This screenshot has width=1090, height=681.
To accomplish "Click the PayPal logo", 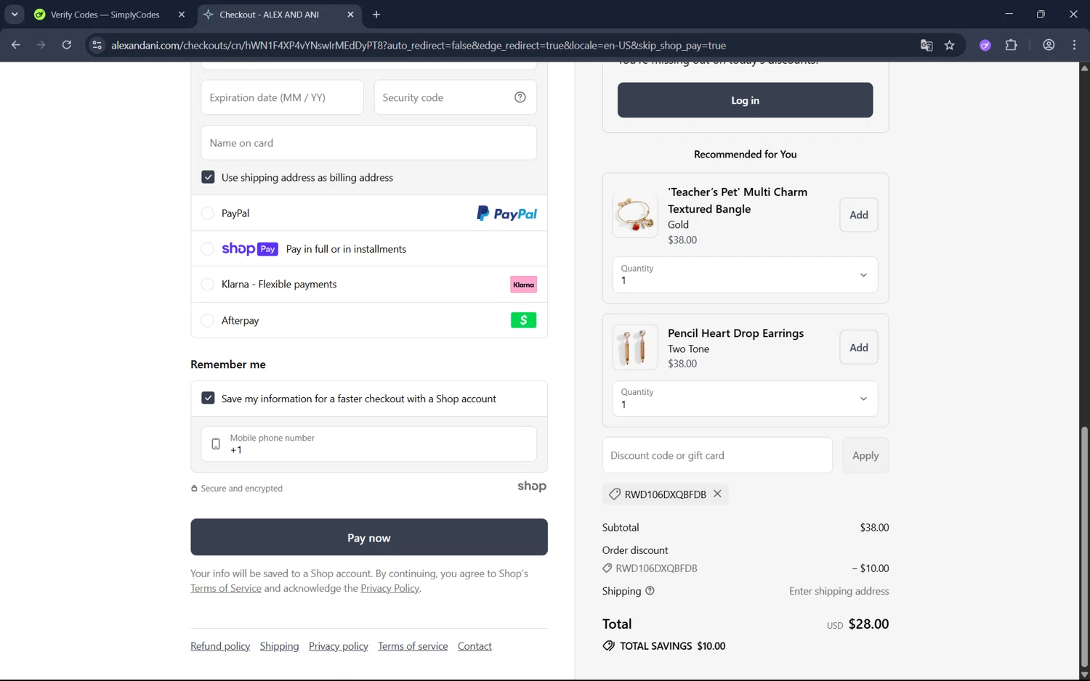I will coord(506,213).
